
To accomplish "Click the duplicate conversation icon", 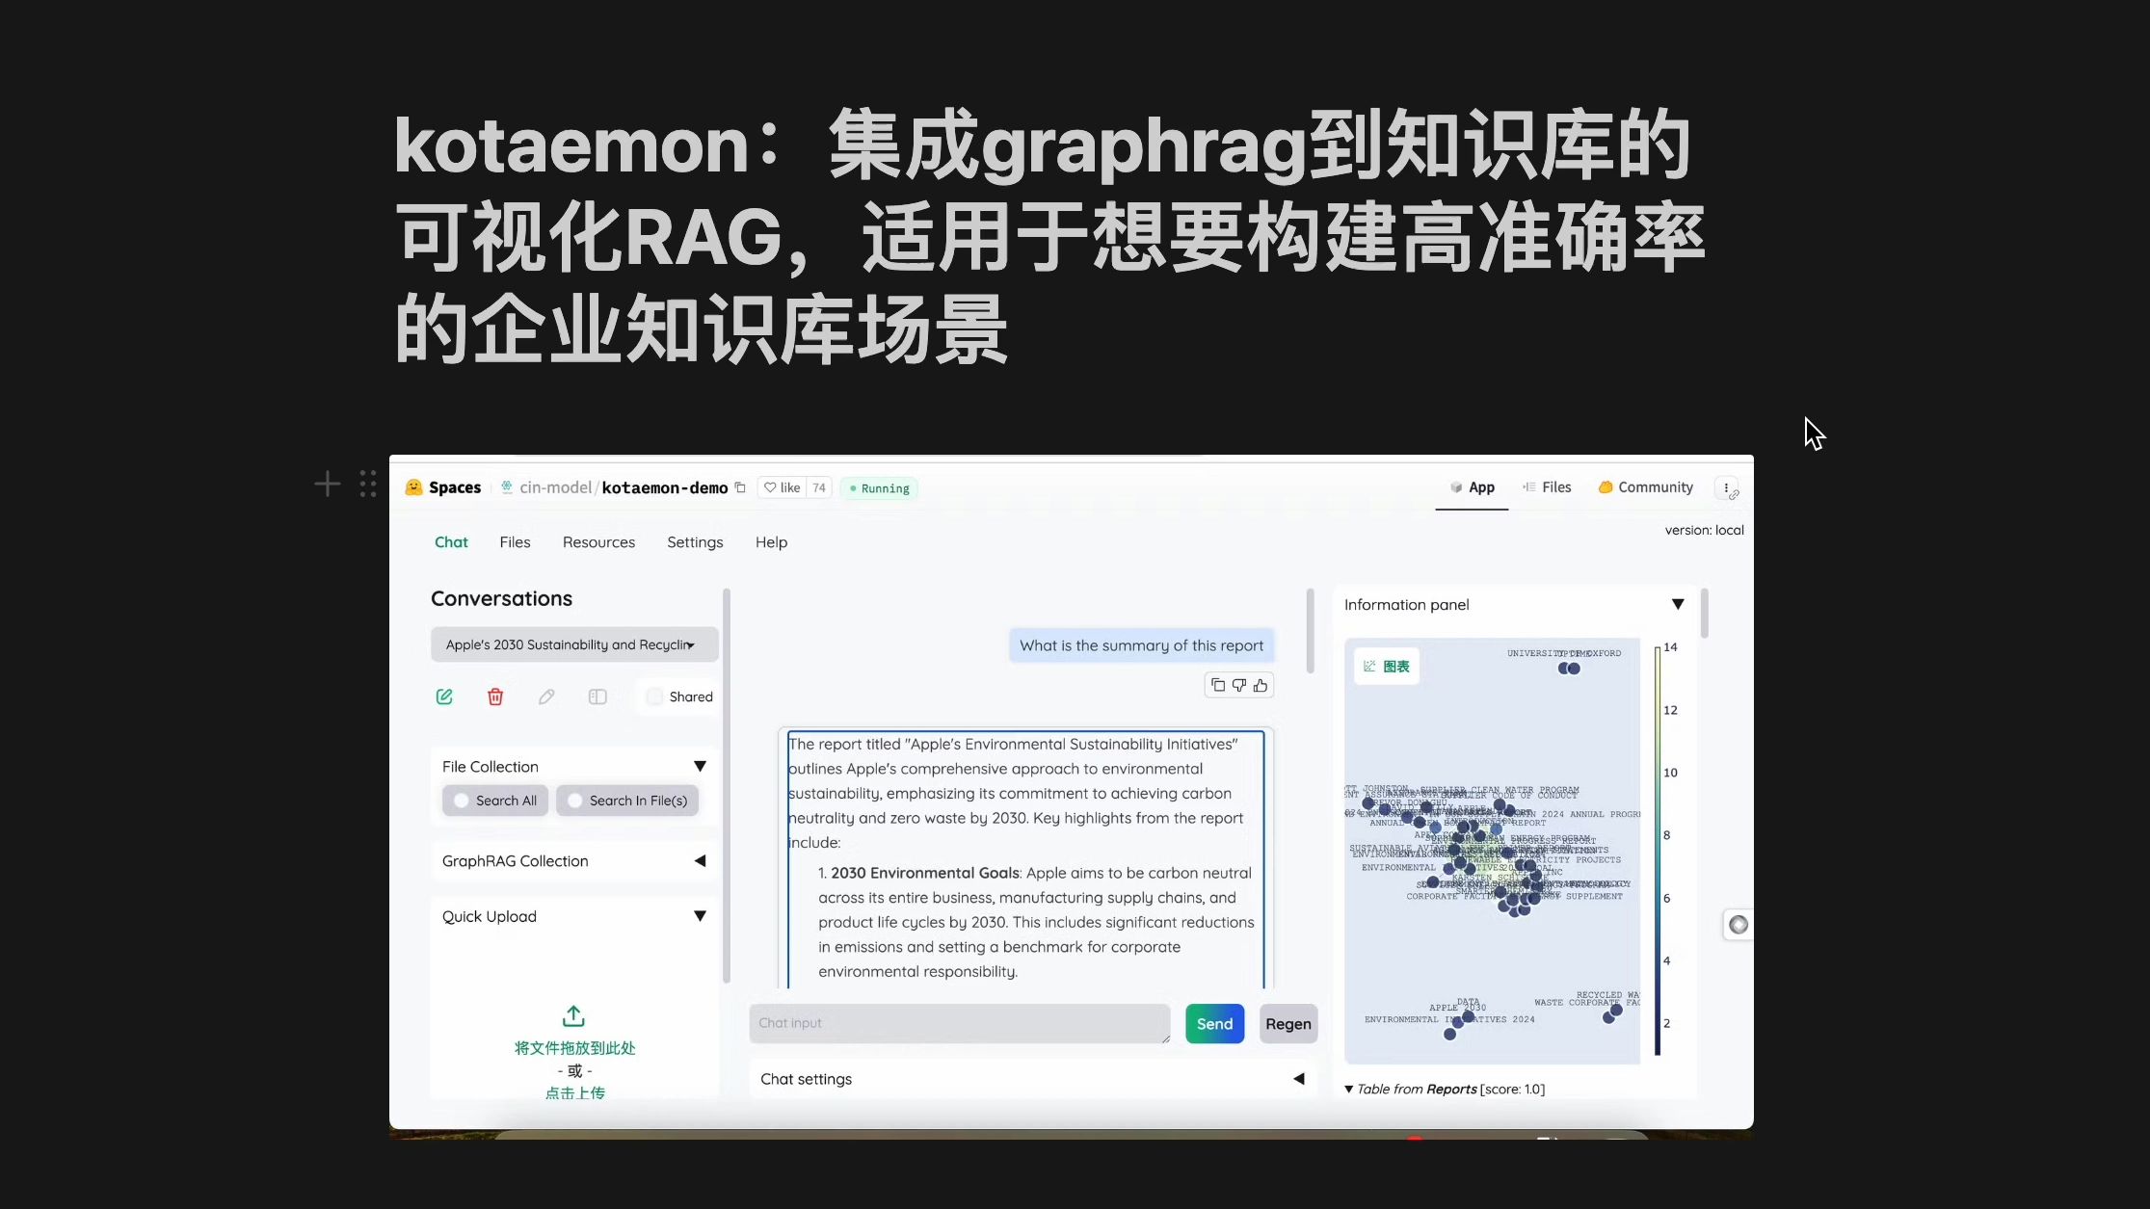I will pos(597,696).
